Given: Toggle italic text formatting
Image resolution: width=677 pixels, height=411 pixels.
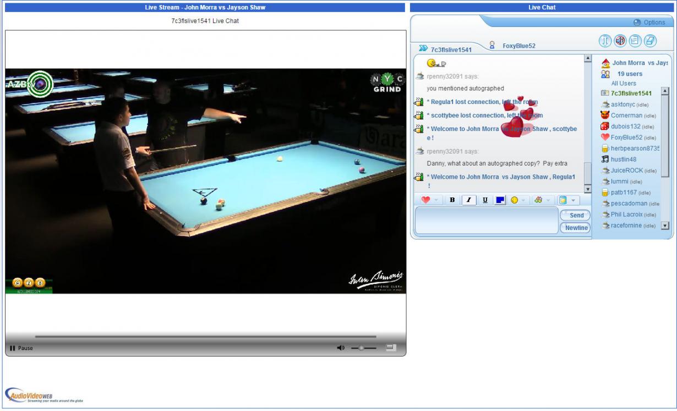Looking at the screenshot, I should (468, 200).
